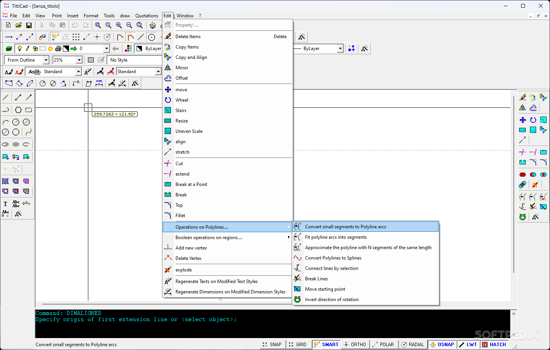This screenshot has width=550, height=350.
Task: Toggle ORTHO mode in the status bar
Action: click(x=355, y=345)
